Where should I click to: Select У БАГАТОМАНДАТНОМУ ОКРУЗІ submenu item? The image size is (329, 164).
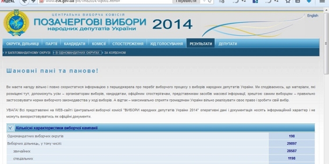click(x=28, y=53)
